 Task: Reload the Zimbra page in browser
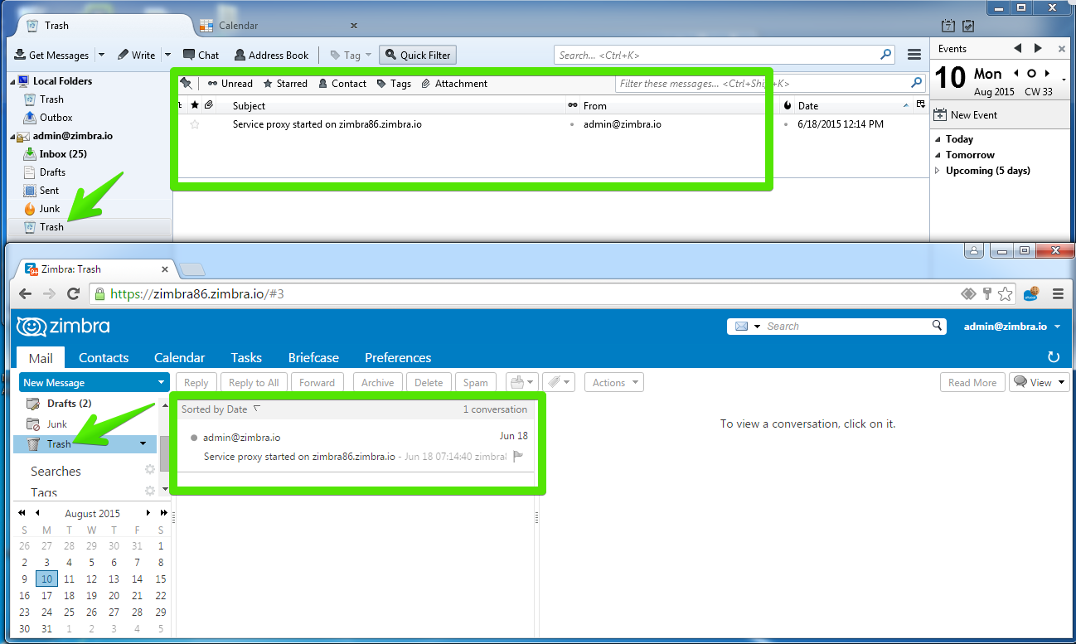click(x=73, y=293)
